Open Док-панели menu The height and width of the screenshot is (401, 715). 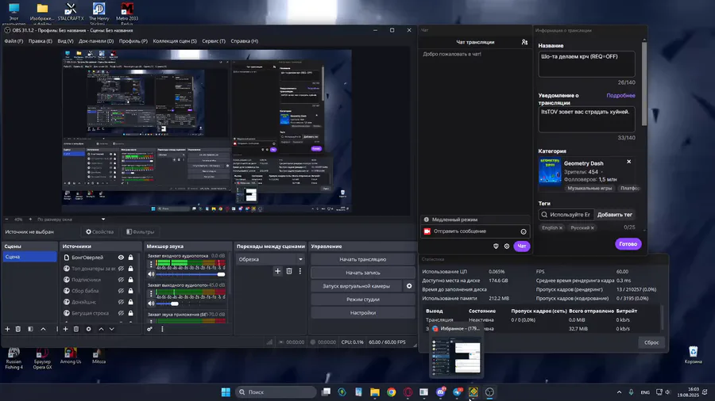click(x=96, y=41)
